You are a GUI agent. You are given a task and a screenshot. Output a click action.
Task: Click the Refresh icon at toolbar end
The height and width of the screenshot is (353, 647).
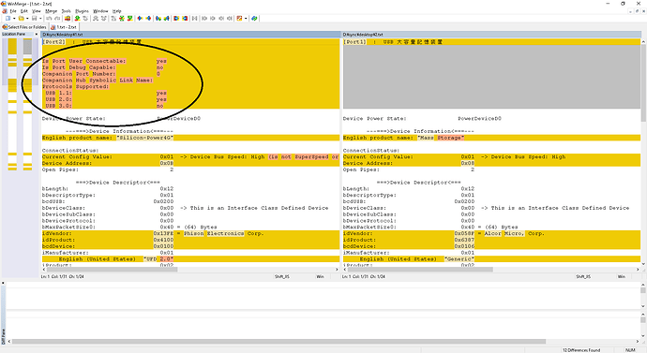[254, 18]
